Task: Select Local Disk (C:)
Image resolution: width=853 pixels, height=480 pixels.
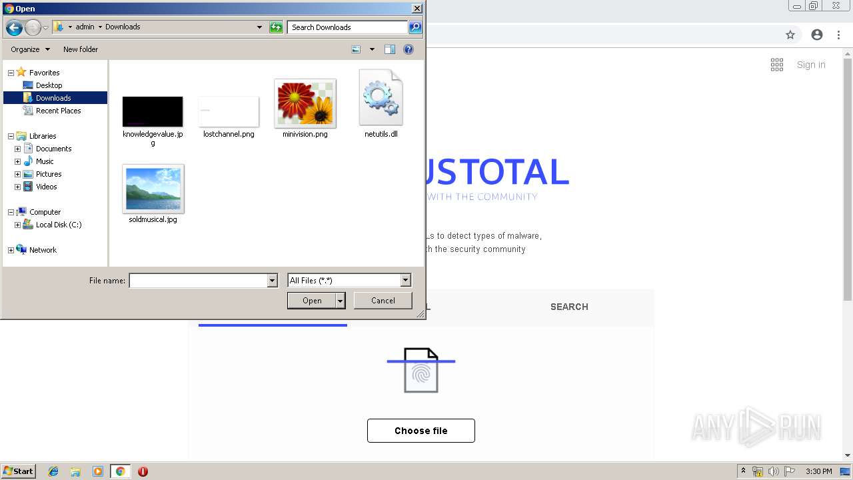Action: coord(59,225)
